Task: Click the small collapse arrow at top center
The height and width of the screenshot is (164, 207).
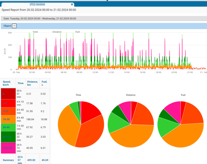Action: point(107,1)
